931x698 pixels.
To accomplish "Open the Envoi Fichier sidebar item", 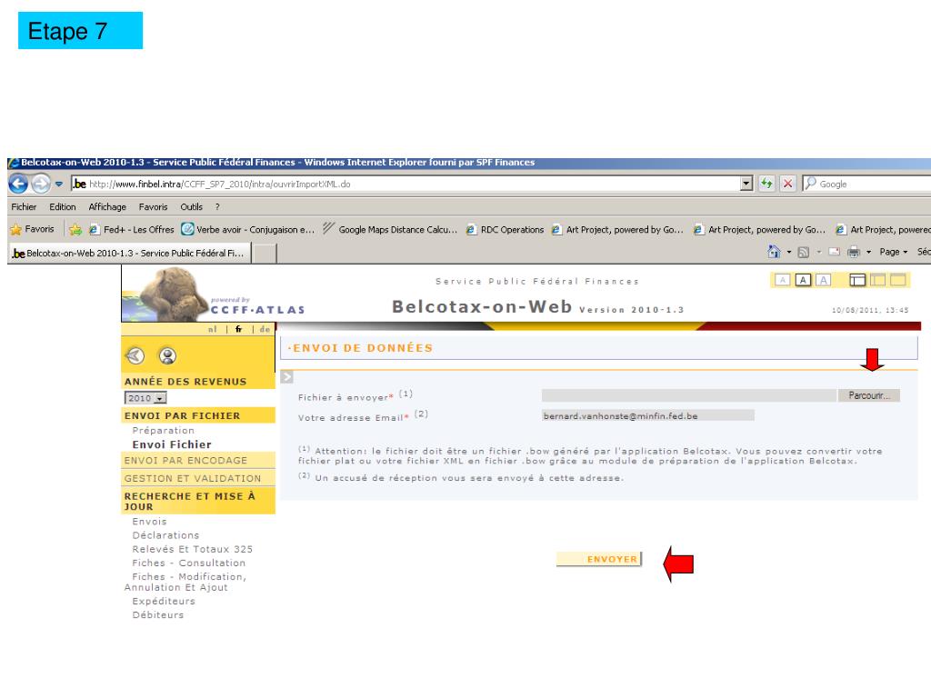I will (x=172, y=444).
